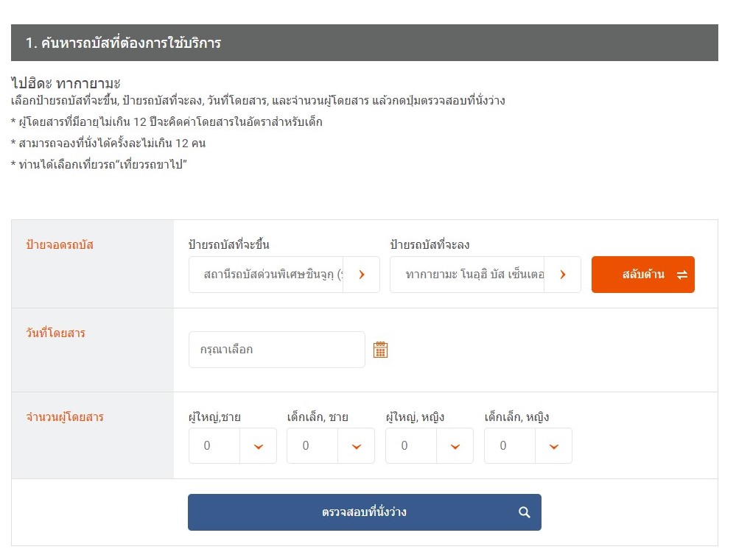Screen dimensions: 736x555
Task: Click the down arrow under เด็กเล็ก, ชาย
Action: 357,446
